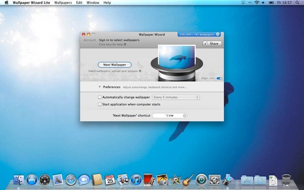Open the Wallpapers menu
Viewport: 304px width, 190px height.
(x=63, y=3)
